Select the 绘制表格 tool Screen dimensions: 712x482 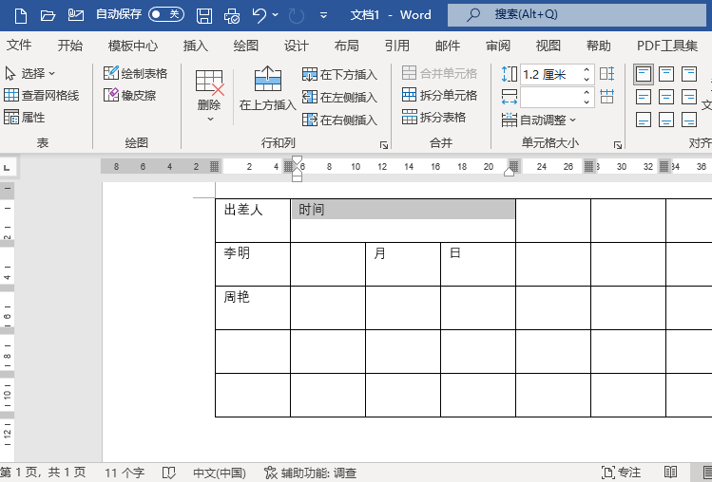[x=135, y=73]
